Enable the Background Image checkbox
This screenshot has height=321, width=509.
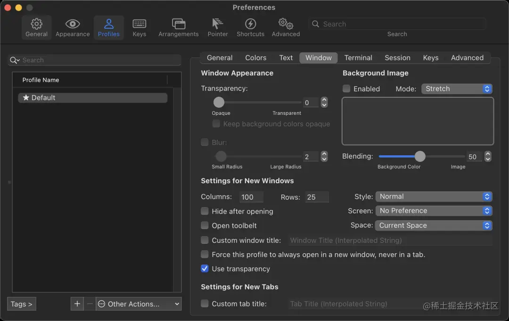pos(346,88)
